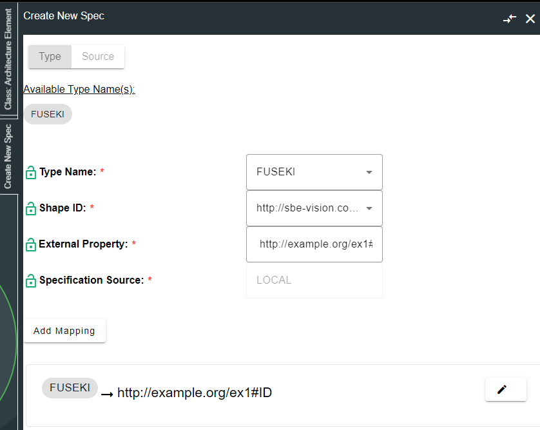Click the collapse panel arrows icon
Screen dimensions: 540x430
tap(510, 19)
